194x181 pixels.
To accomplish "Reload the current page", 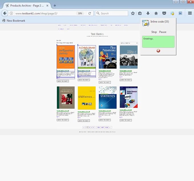I will pyautogui.click(x=90, y=13).
